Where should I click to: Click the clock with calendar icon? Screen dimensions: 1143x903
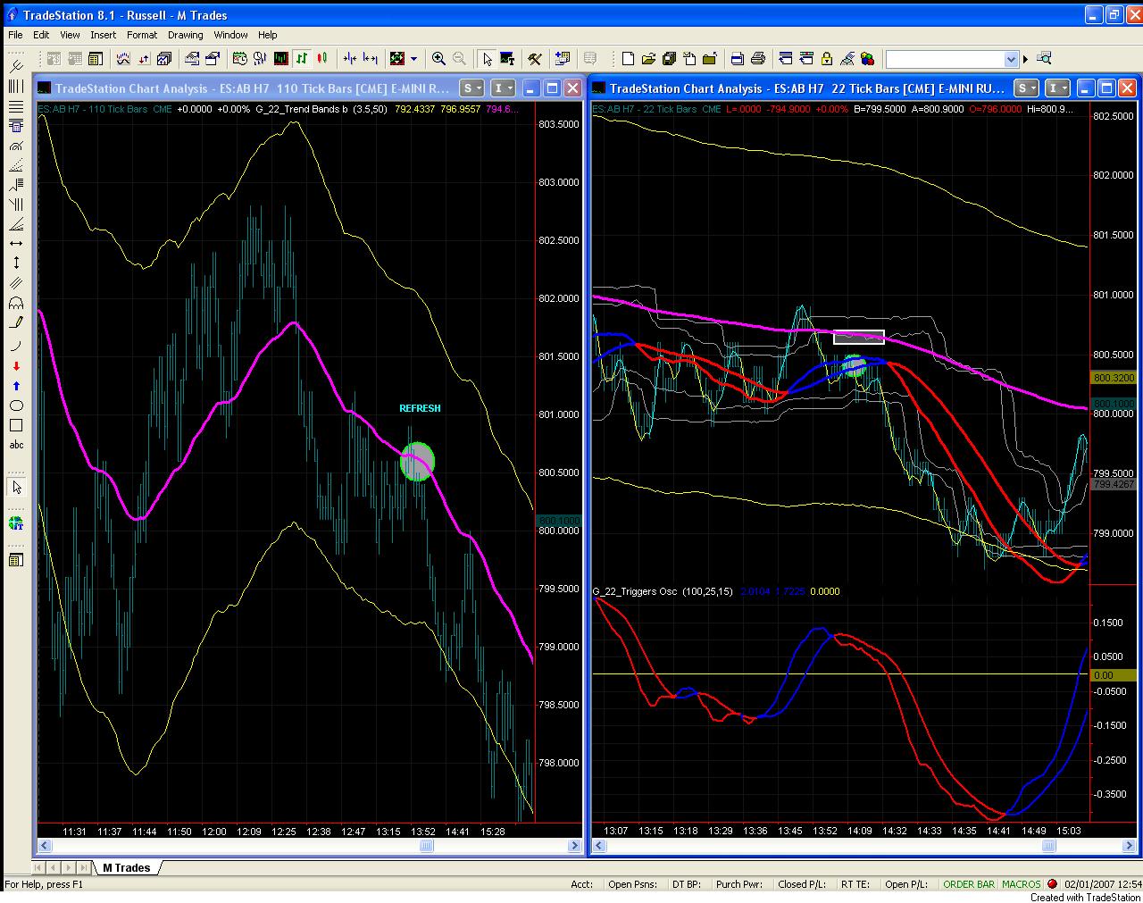[240, 59]
